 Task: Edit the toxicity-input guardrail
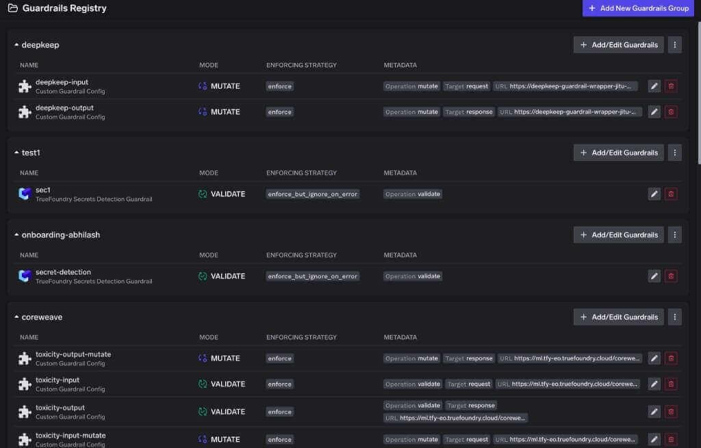tap(654, 384)
